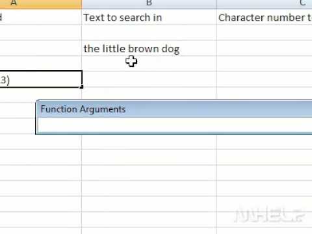Click the Function Arguments dialog title bar
The width and height of the screenshot is (312, 234).
point(174,109)
